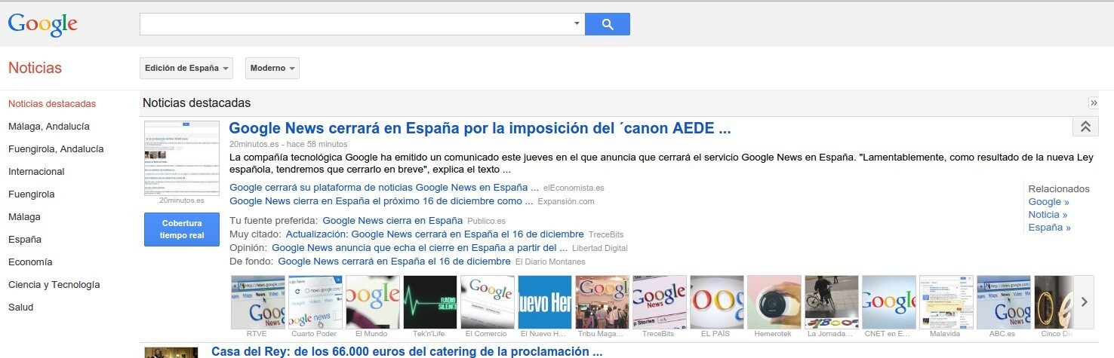This screenshot has width=1114, height=358.
Task: Click 20minutos.es source caption under thumbnail
Action: 182,200
